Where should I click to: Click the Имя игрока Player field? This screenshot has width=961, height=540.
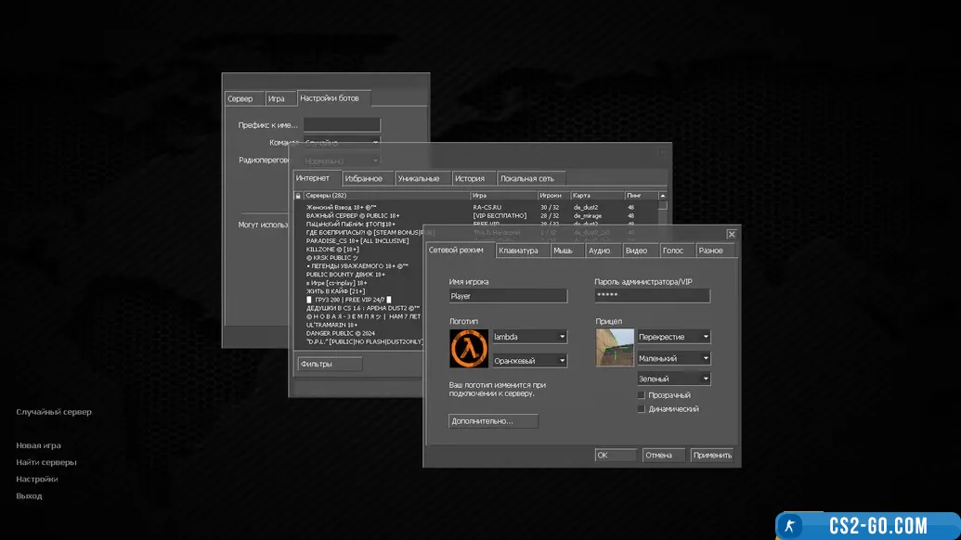pyautogui.click(x=507, y=296)
